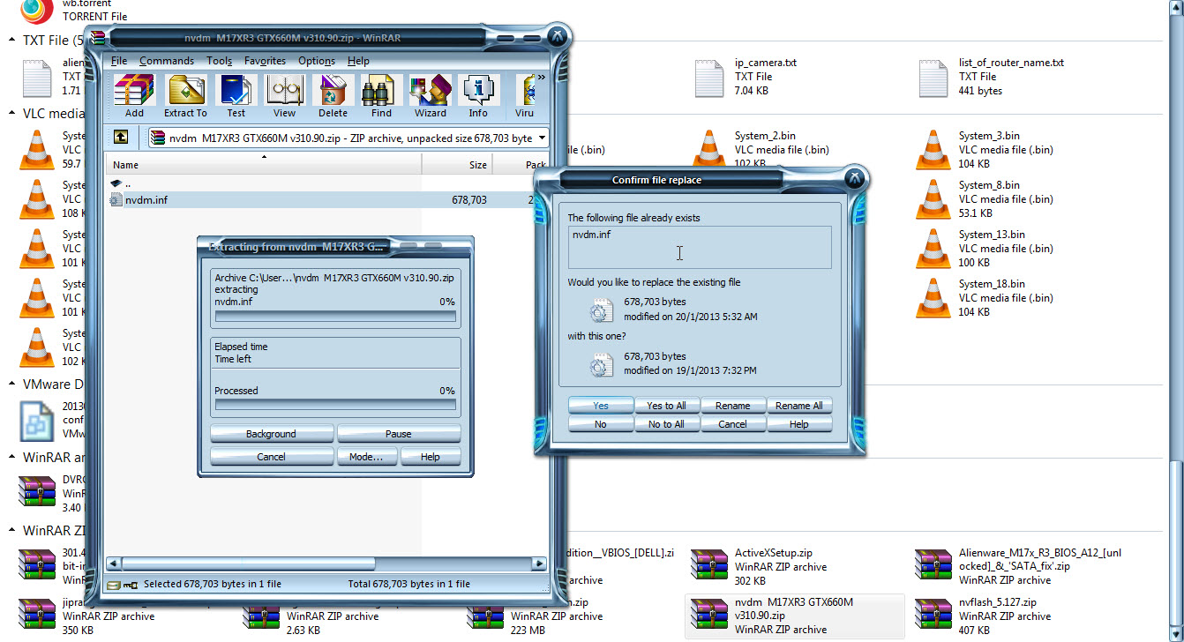Image resolution: width=1184 pixels, height=642 pixels.
Task: Click the nvdm.inf file progress bar
Action: [x=335, y=316]
